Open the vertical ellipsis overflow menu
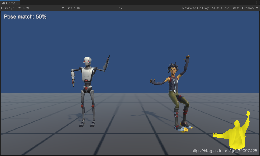The width and height of the screenshot is (260, 156). click(256, 2)
